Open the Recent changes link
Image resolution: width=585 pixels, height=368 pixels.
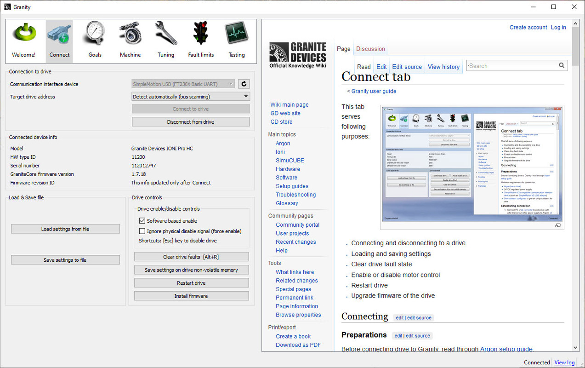tap(296, 242)
